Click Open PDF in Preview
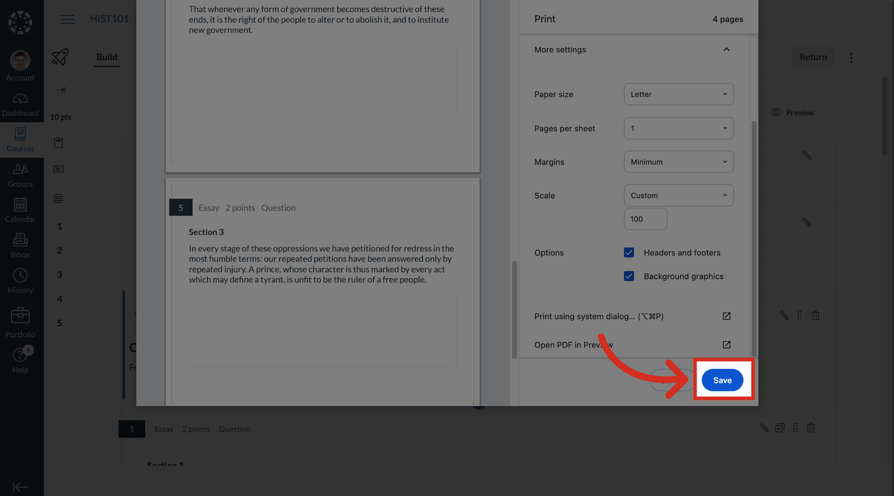Screen dimensions: 894x496 pyautogui.click(x=573, y=345)
